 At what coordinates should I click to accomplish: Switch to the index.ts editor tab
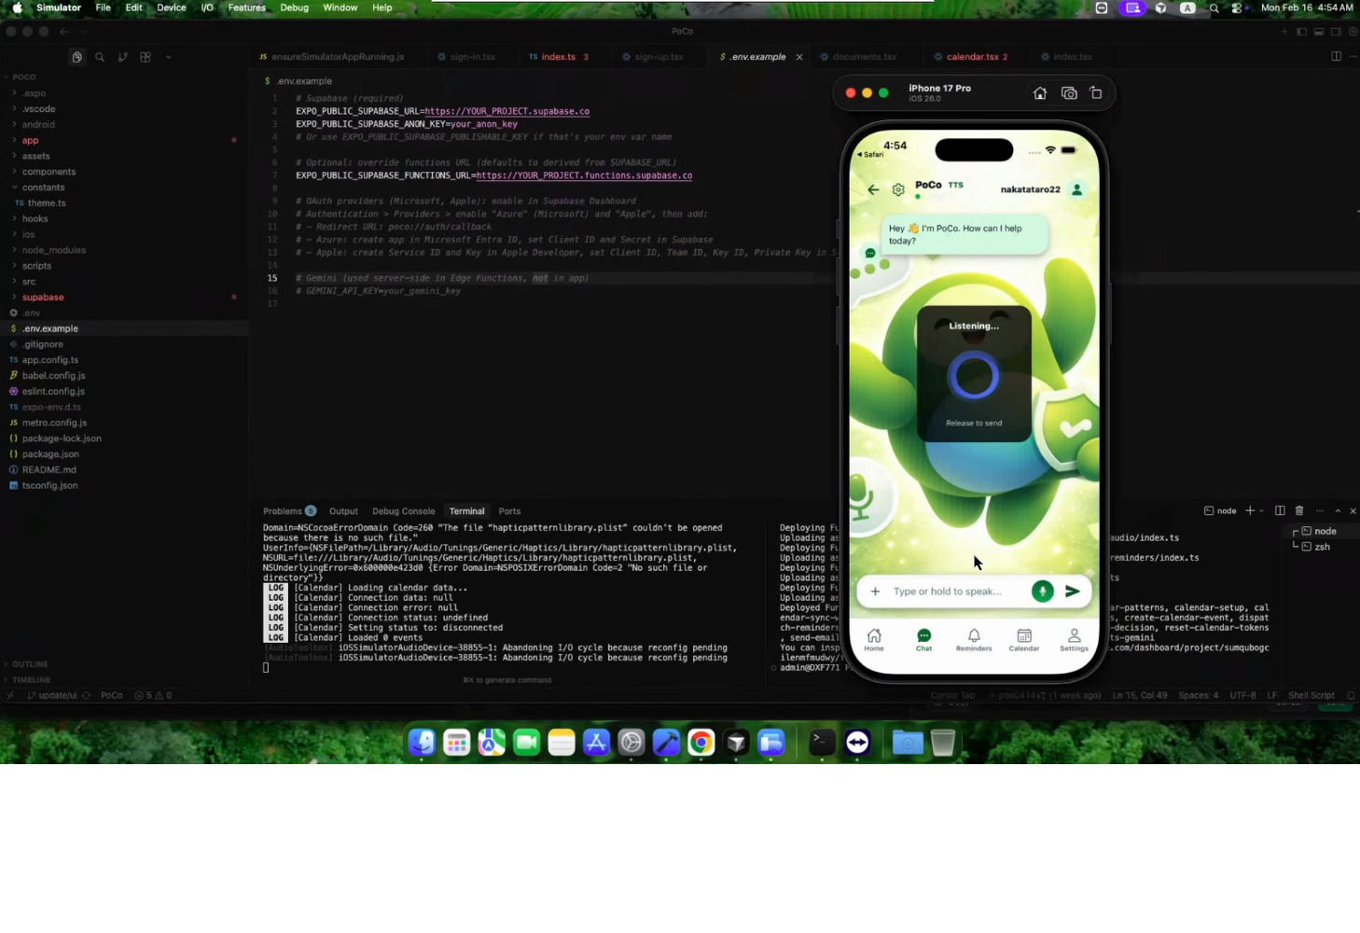(x=559, y=57)
